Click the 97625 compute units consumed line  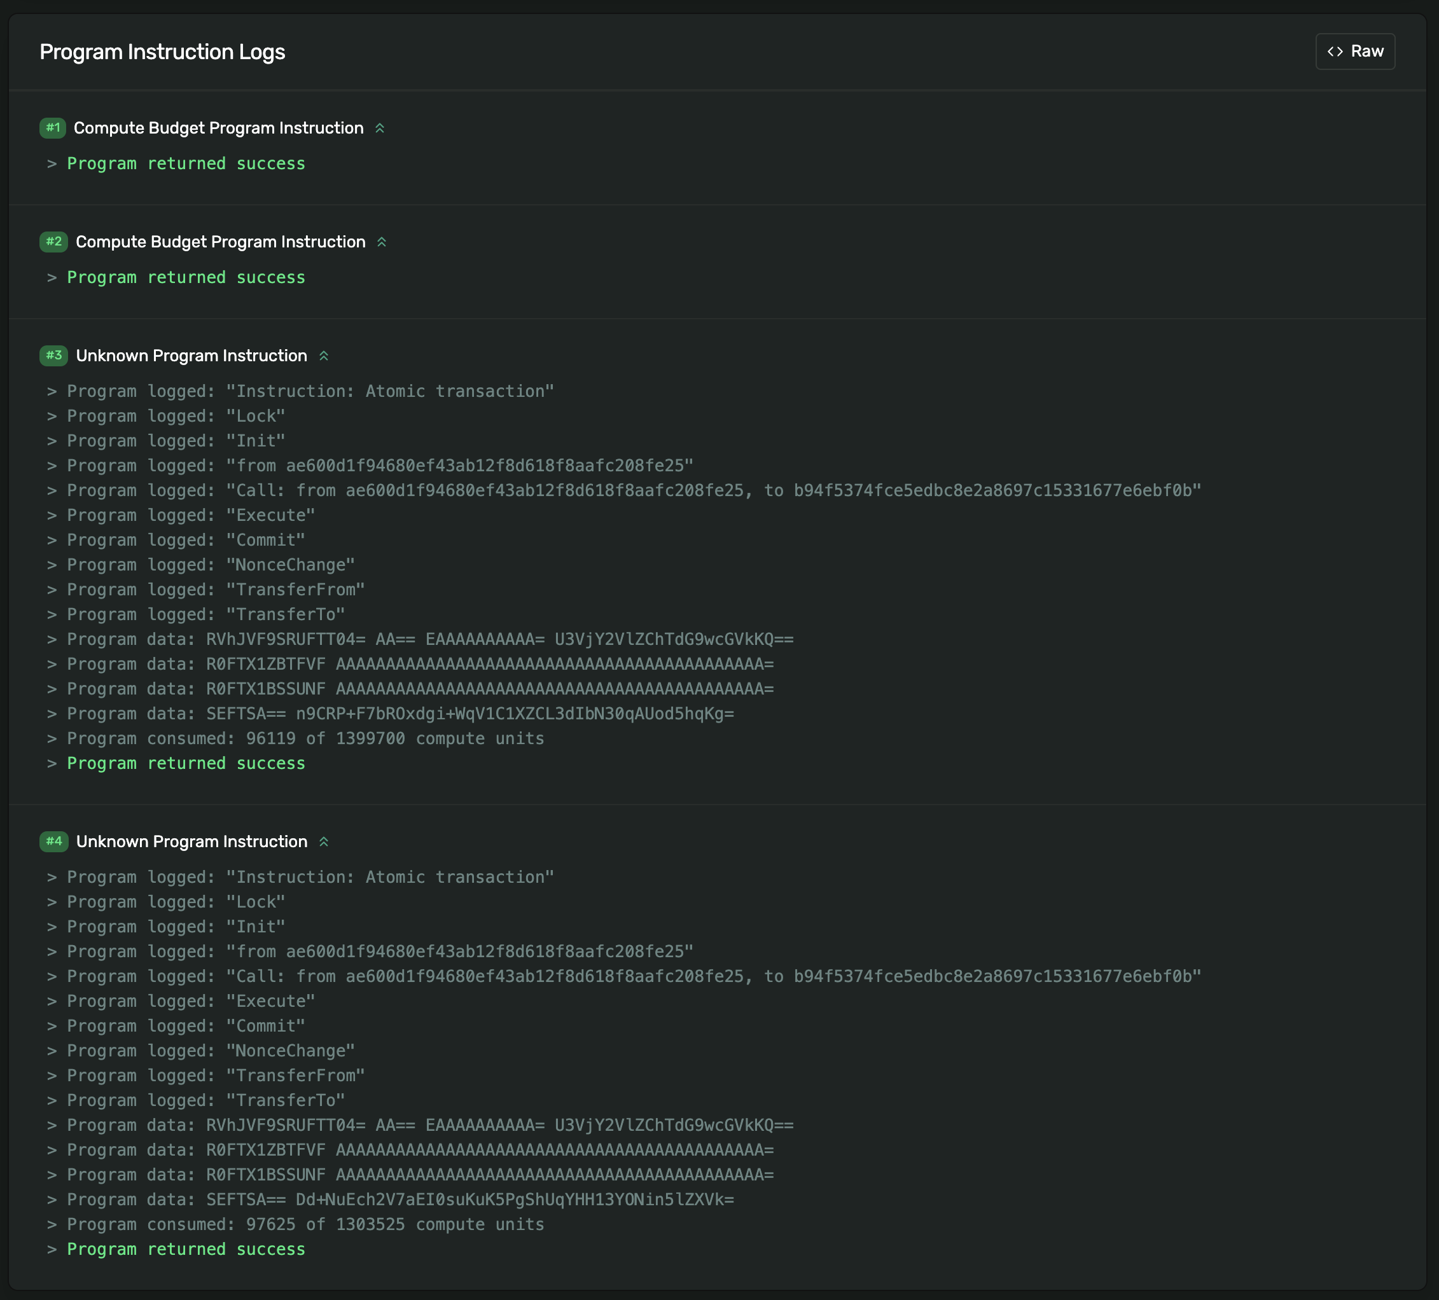(305, 1224)
